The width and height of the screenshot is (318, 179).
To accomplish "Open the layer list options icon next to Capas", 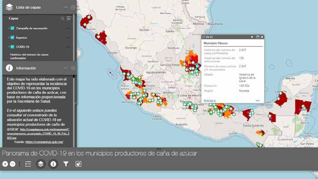I will 69,18.
